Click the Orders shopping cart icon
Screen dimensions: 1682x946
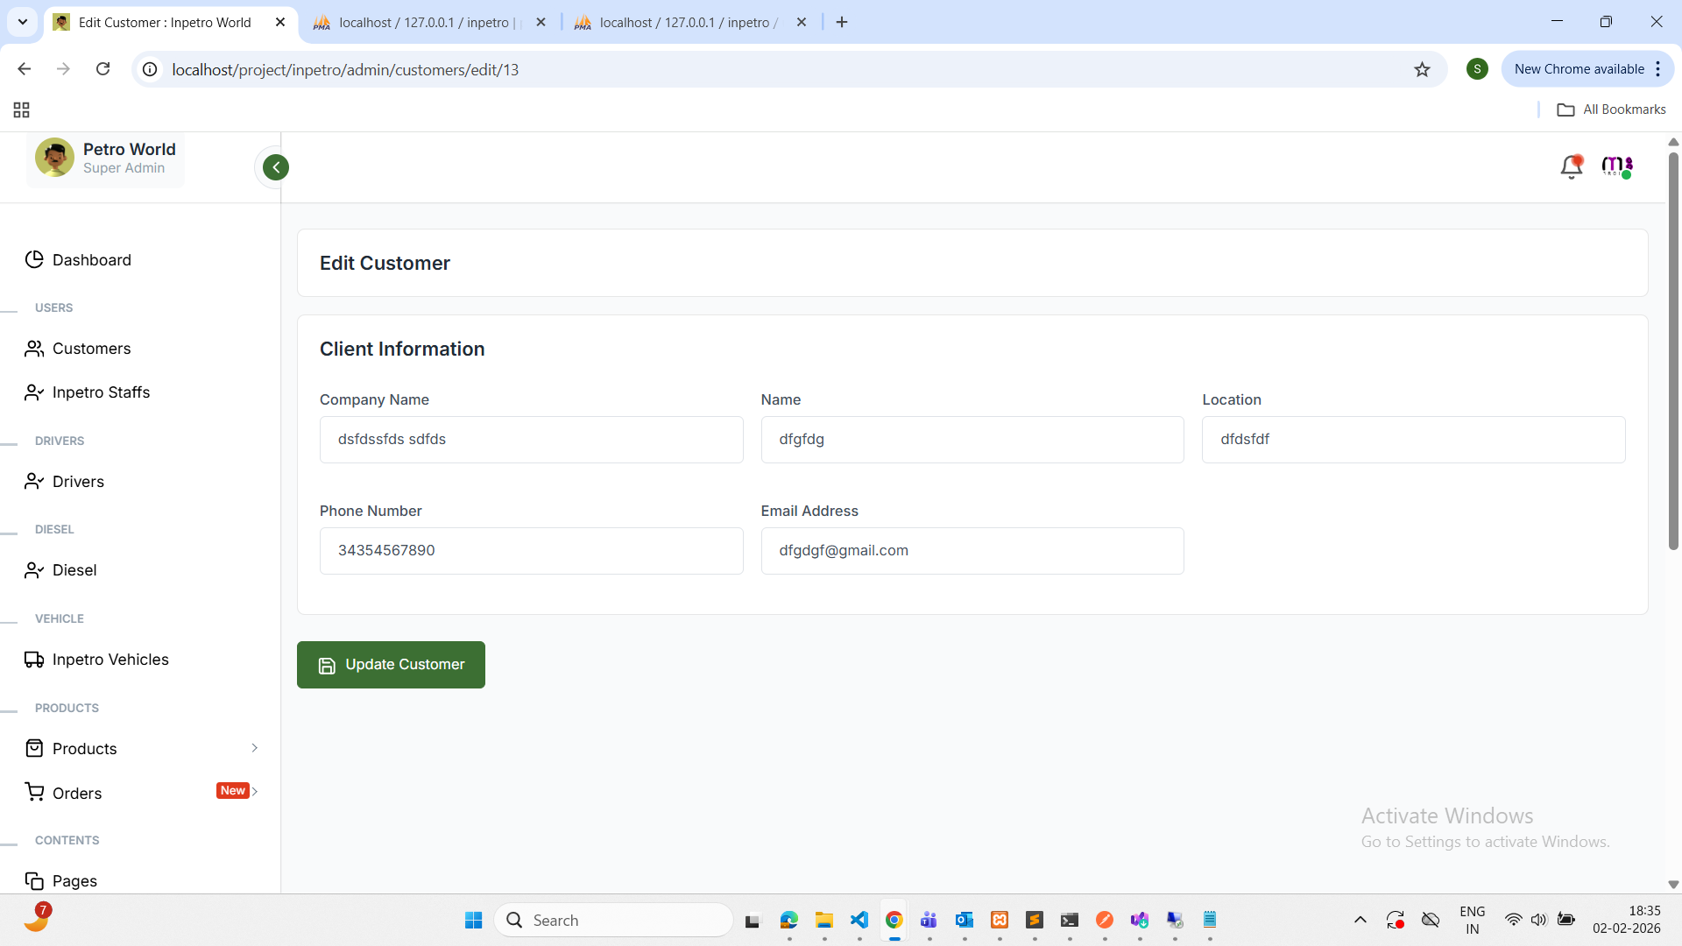[34, 793]
